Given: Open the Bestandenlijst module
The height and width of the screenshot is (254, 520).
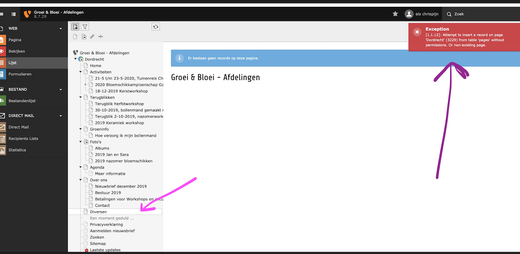Looking at the screenshot, I should 22,100.
